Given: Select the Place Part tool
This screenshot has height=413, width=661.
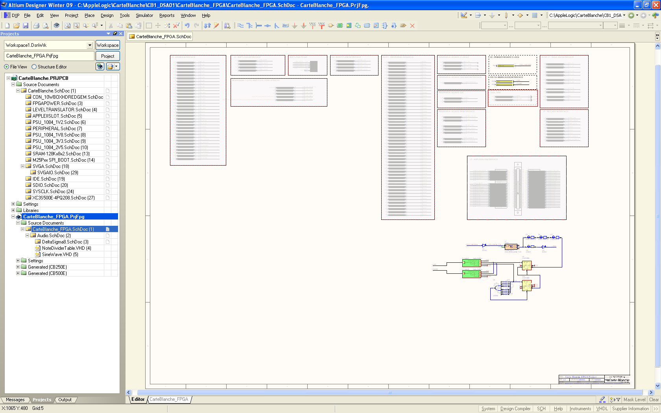Looking at the screenshot, I should tap(331, 26).
